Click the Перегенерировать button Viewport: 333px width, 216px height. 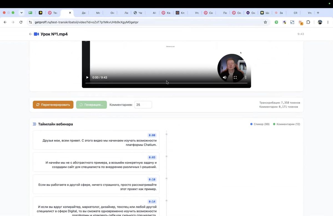53,105
